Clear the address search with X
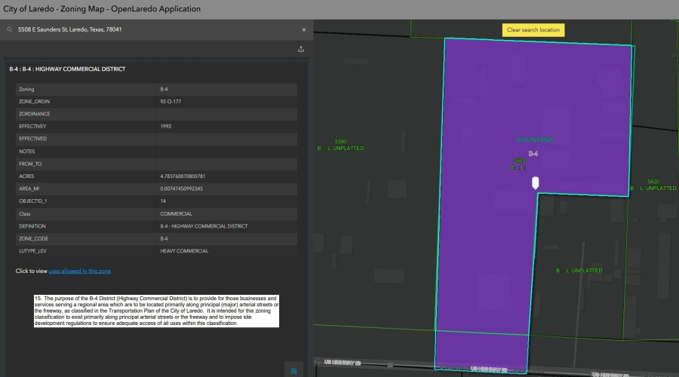Screen dimensions: 679x377 pos(304,29)
